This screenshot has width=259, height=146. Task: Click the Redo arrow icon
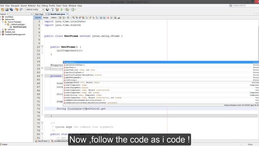point(21,10)
